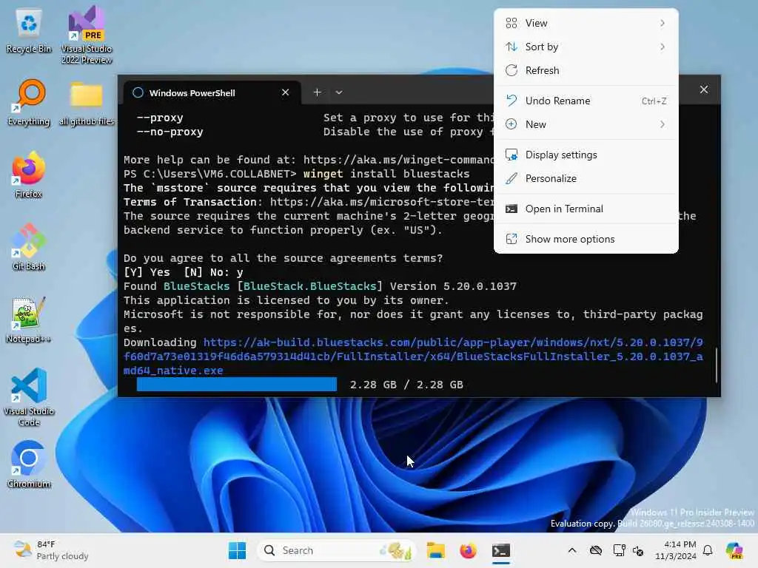The image size is (758, 568).
Task: Click the cloud sync tray icon
Action: click(x=596, y=550)
